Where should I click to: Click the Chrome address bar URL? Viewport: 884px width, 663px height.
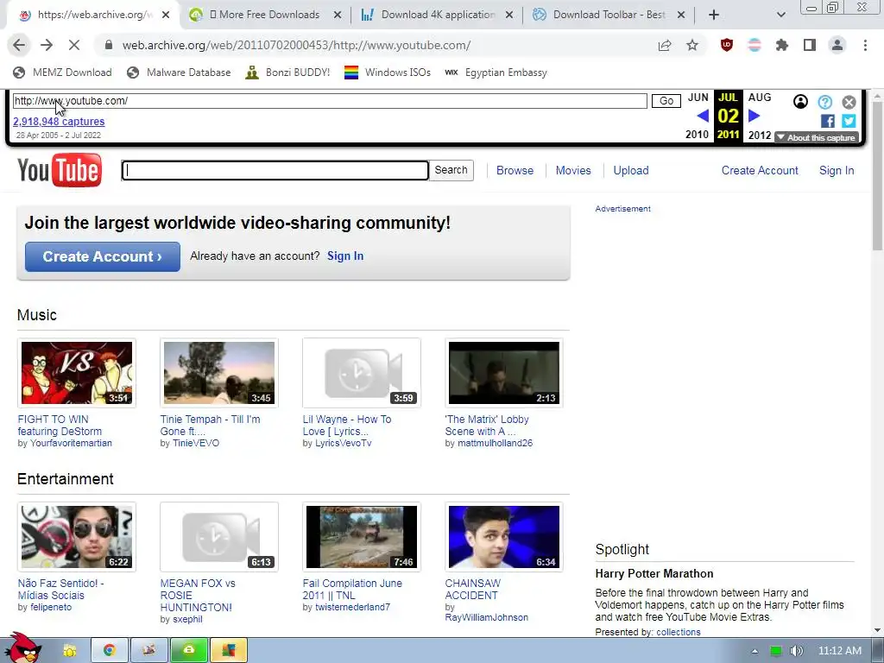(297, 45)
